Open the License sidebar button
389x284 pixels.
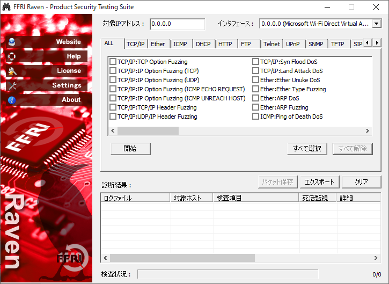tap(47, 71)
